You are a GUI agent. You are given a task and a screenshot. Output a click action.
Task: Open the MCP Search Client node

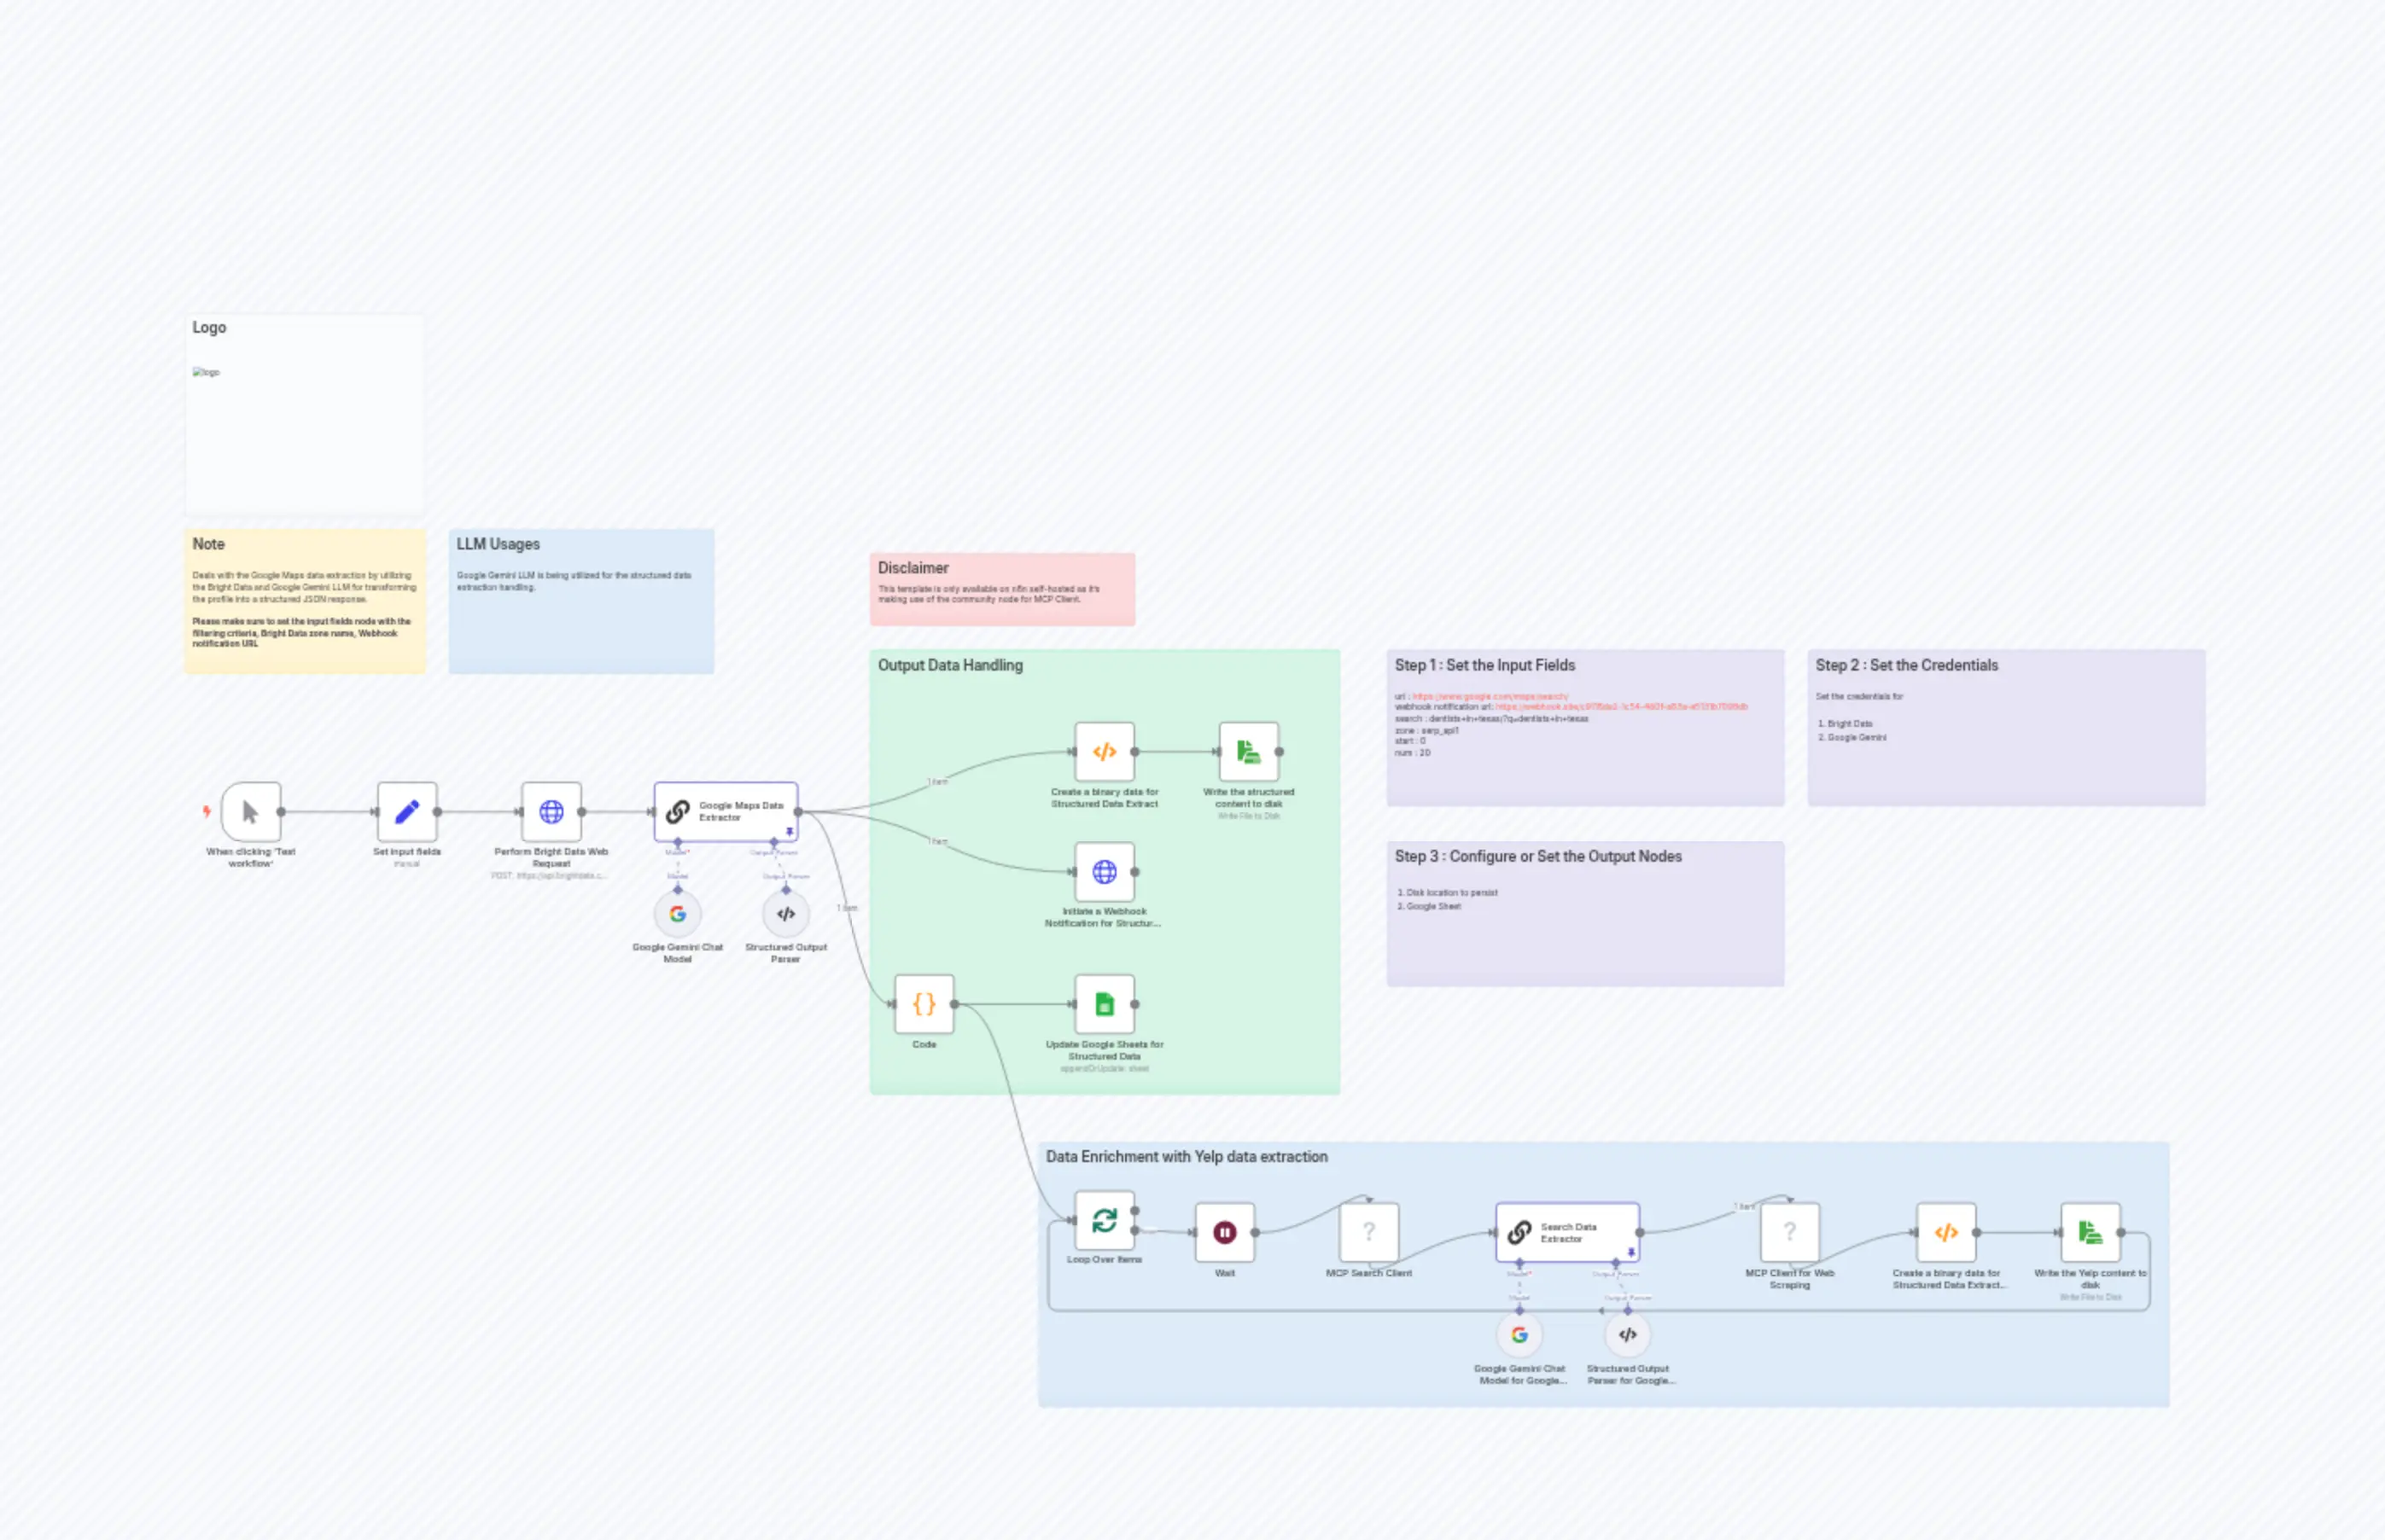tap(1367, 1232)
